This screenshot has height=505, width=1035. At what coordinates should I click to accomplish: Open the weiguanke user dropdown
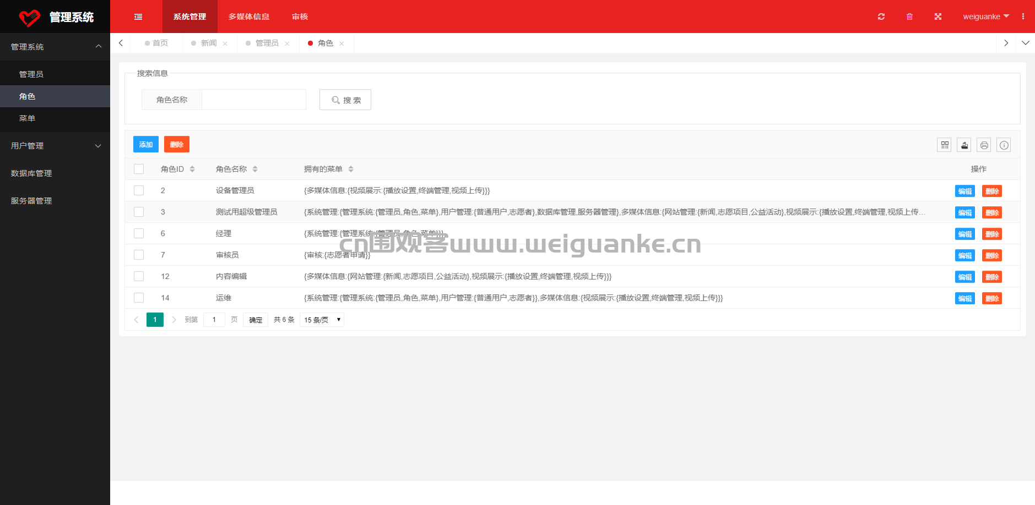tap(985, 17)
